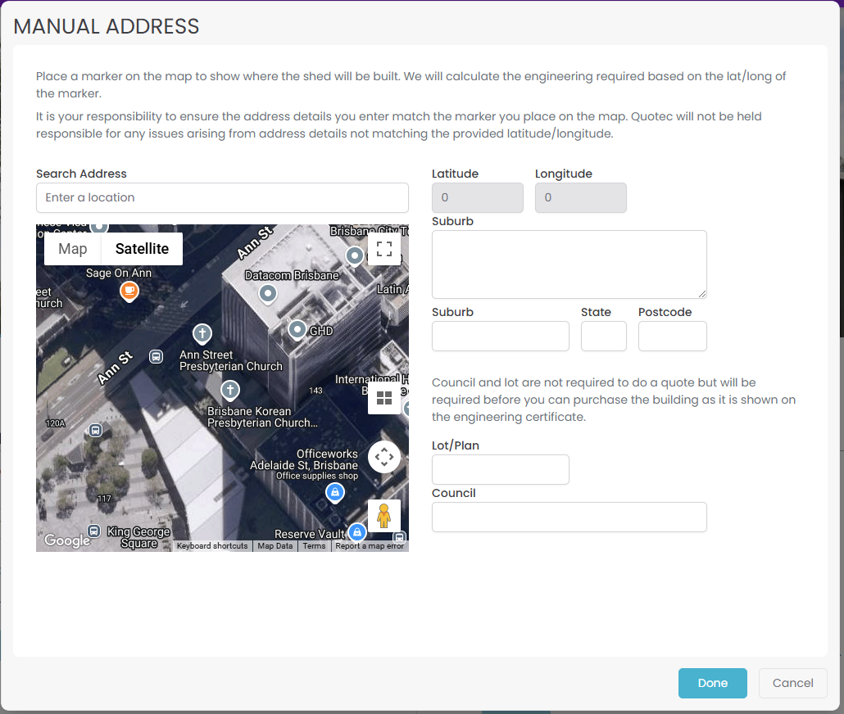Select the GHD location pin
844x714 pixels.
click(x=297, y=330)
